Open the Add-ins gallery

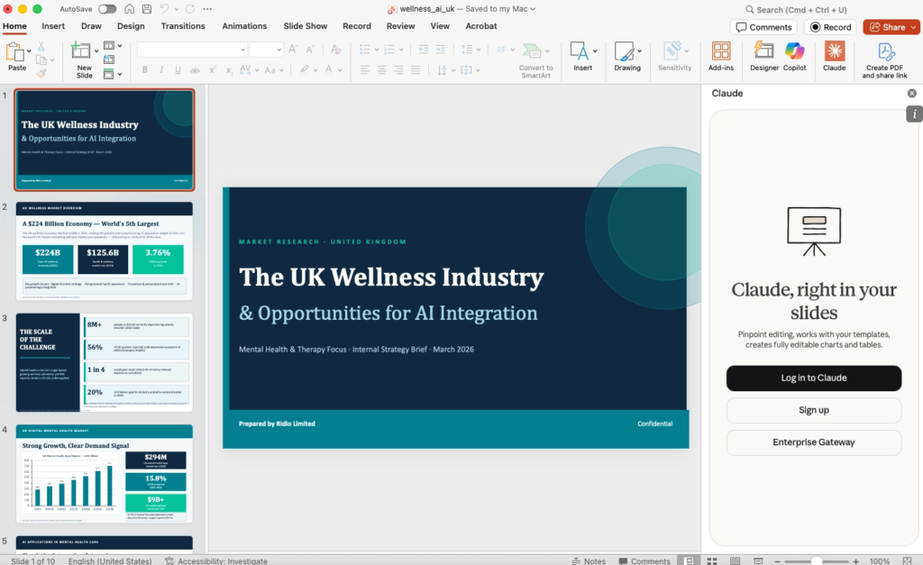pyautogui.click(x=721, y=56)
